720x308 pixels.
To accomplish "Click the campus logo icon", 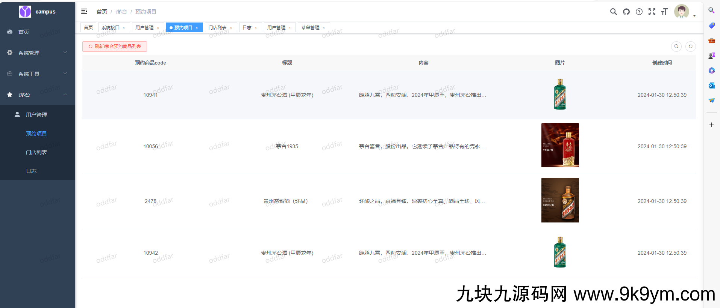I will (25, 12).
